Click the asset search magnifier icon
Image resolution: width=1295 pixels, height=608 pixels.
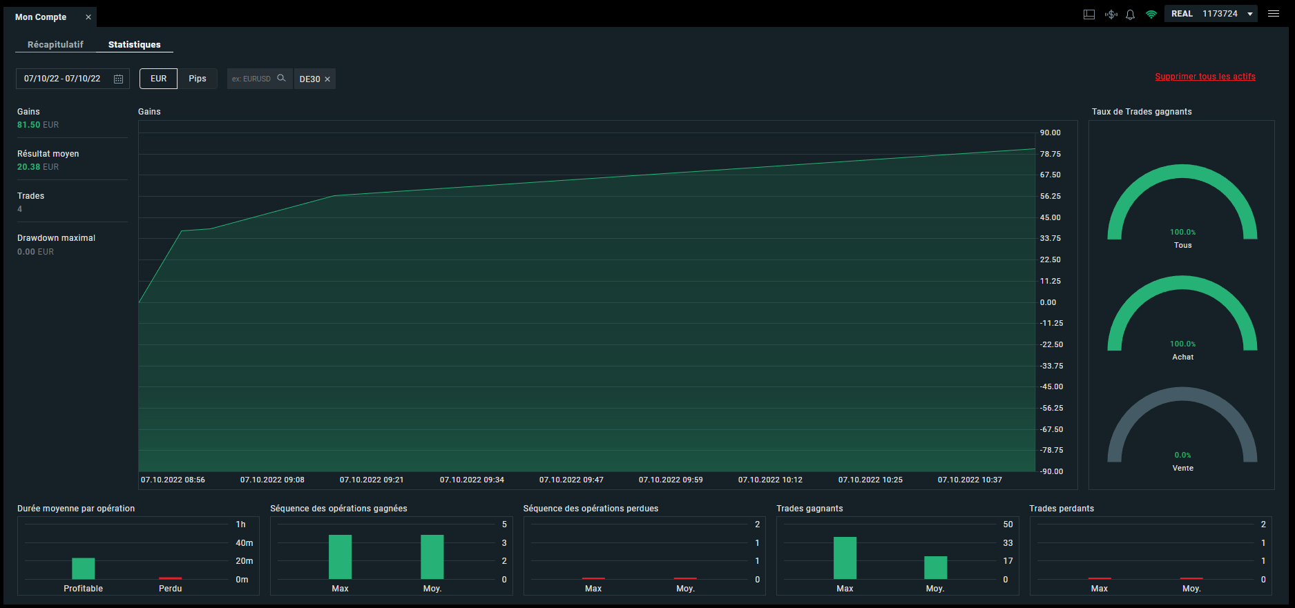click(x=281, y=79)
